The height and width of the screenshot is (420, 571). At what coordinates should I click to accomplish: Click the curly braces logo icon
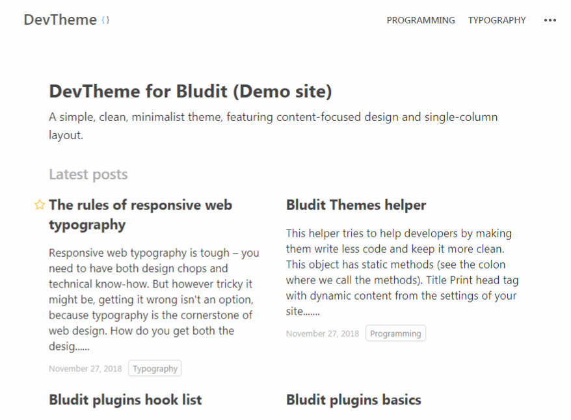105,20
